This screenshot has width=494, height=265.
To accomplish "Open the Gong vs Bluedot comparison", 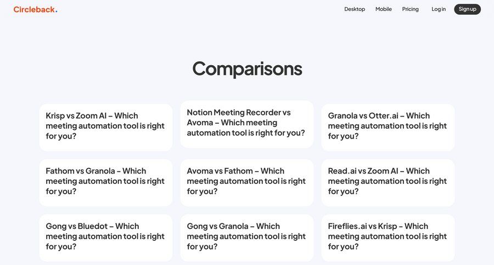I will [x=105, y=237].
